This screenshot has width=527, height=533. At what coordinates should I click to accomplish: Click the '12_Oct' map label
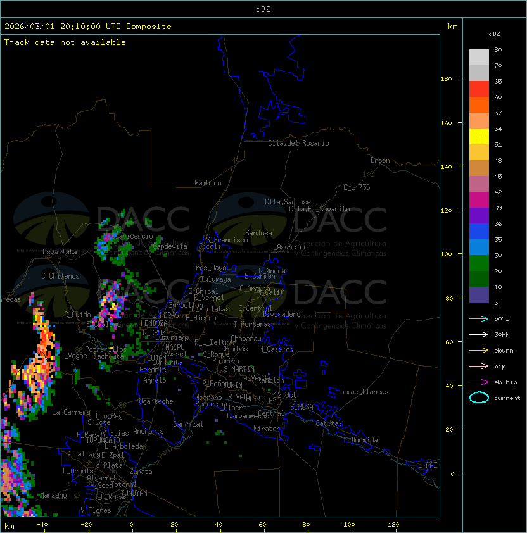pyautogui.click(x=285, y=395)
